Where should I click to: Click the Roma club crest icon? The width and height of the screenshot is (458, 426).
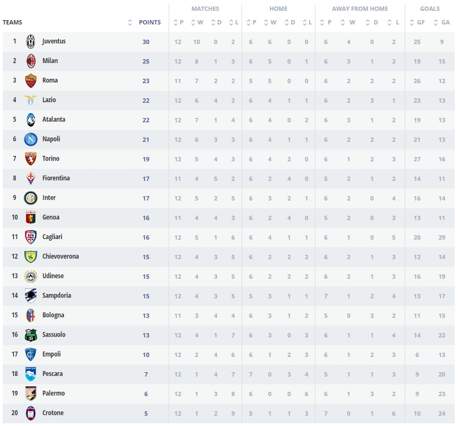tap(31, 81)
